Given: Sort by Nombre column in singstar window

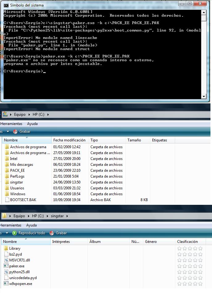Looking at the screenshot, I should [26, 241].
